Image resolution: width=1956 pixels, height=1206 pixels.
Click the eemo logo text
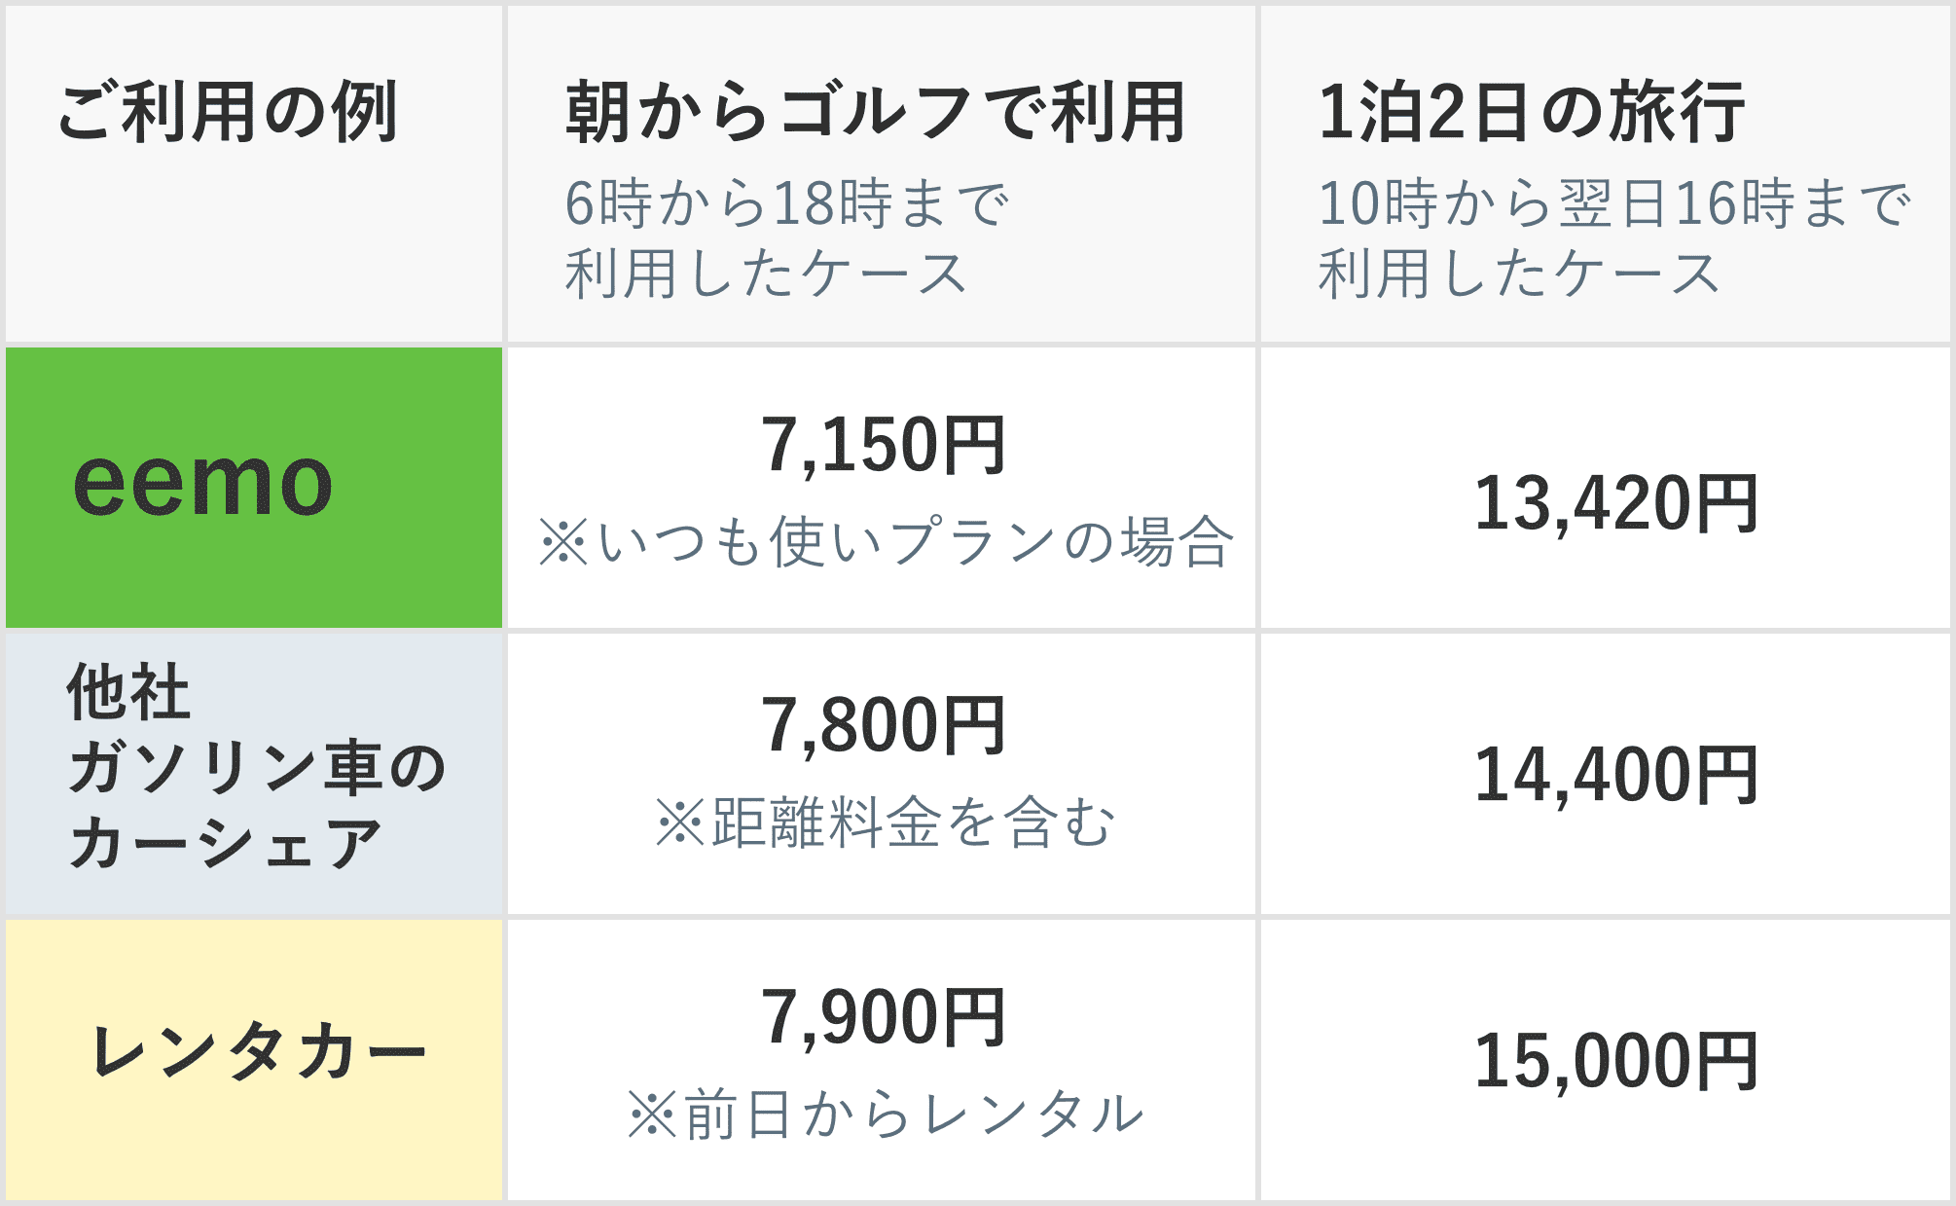pos(202,483)
